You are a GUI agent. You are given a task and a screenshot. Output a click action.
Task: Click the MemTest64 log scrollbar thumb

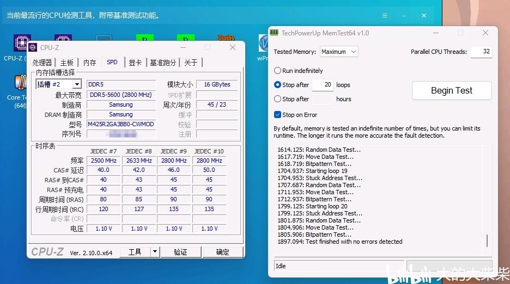pos(487,241)
